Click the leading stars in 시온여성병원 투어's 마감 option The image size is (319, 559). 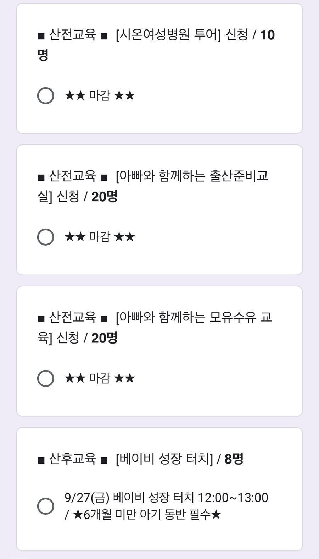coord(75,95)
